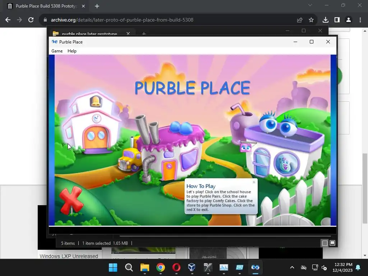Open Chrome tab search chevron
This screenshot has width=368, height=276.
pos(310,5)
